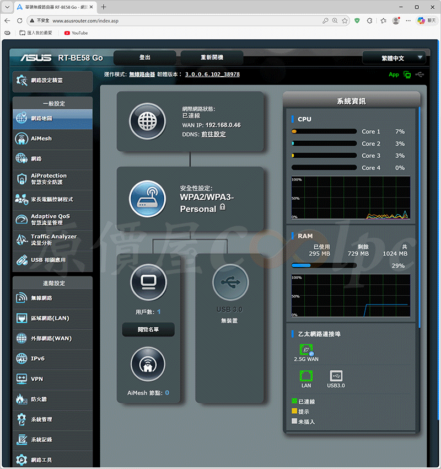Open the AiMesh node house icon
Image resolution: width=441 pixels, height=469 pixels.
point(148,364)
